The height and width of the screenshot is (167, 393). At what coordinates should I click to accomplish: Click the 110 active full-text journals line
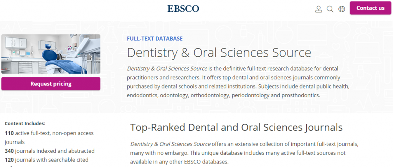click(x=49, y=138)
